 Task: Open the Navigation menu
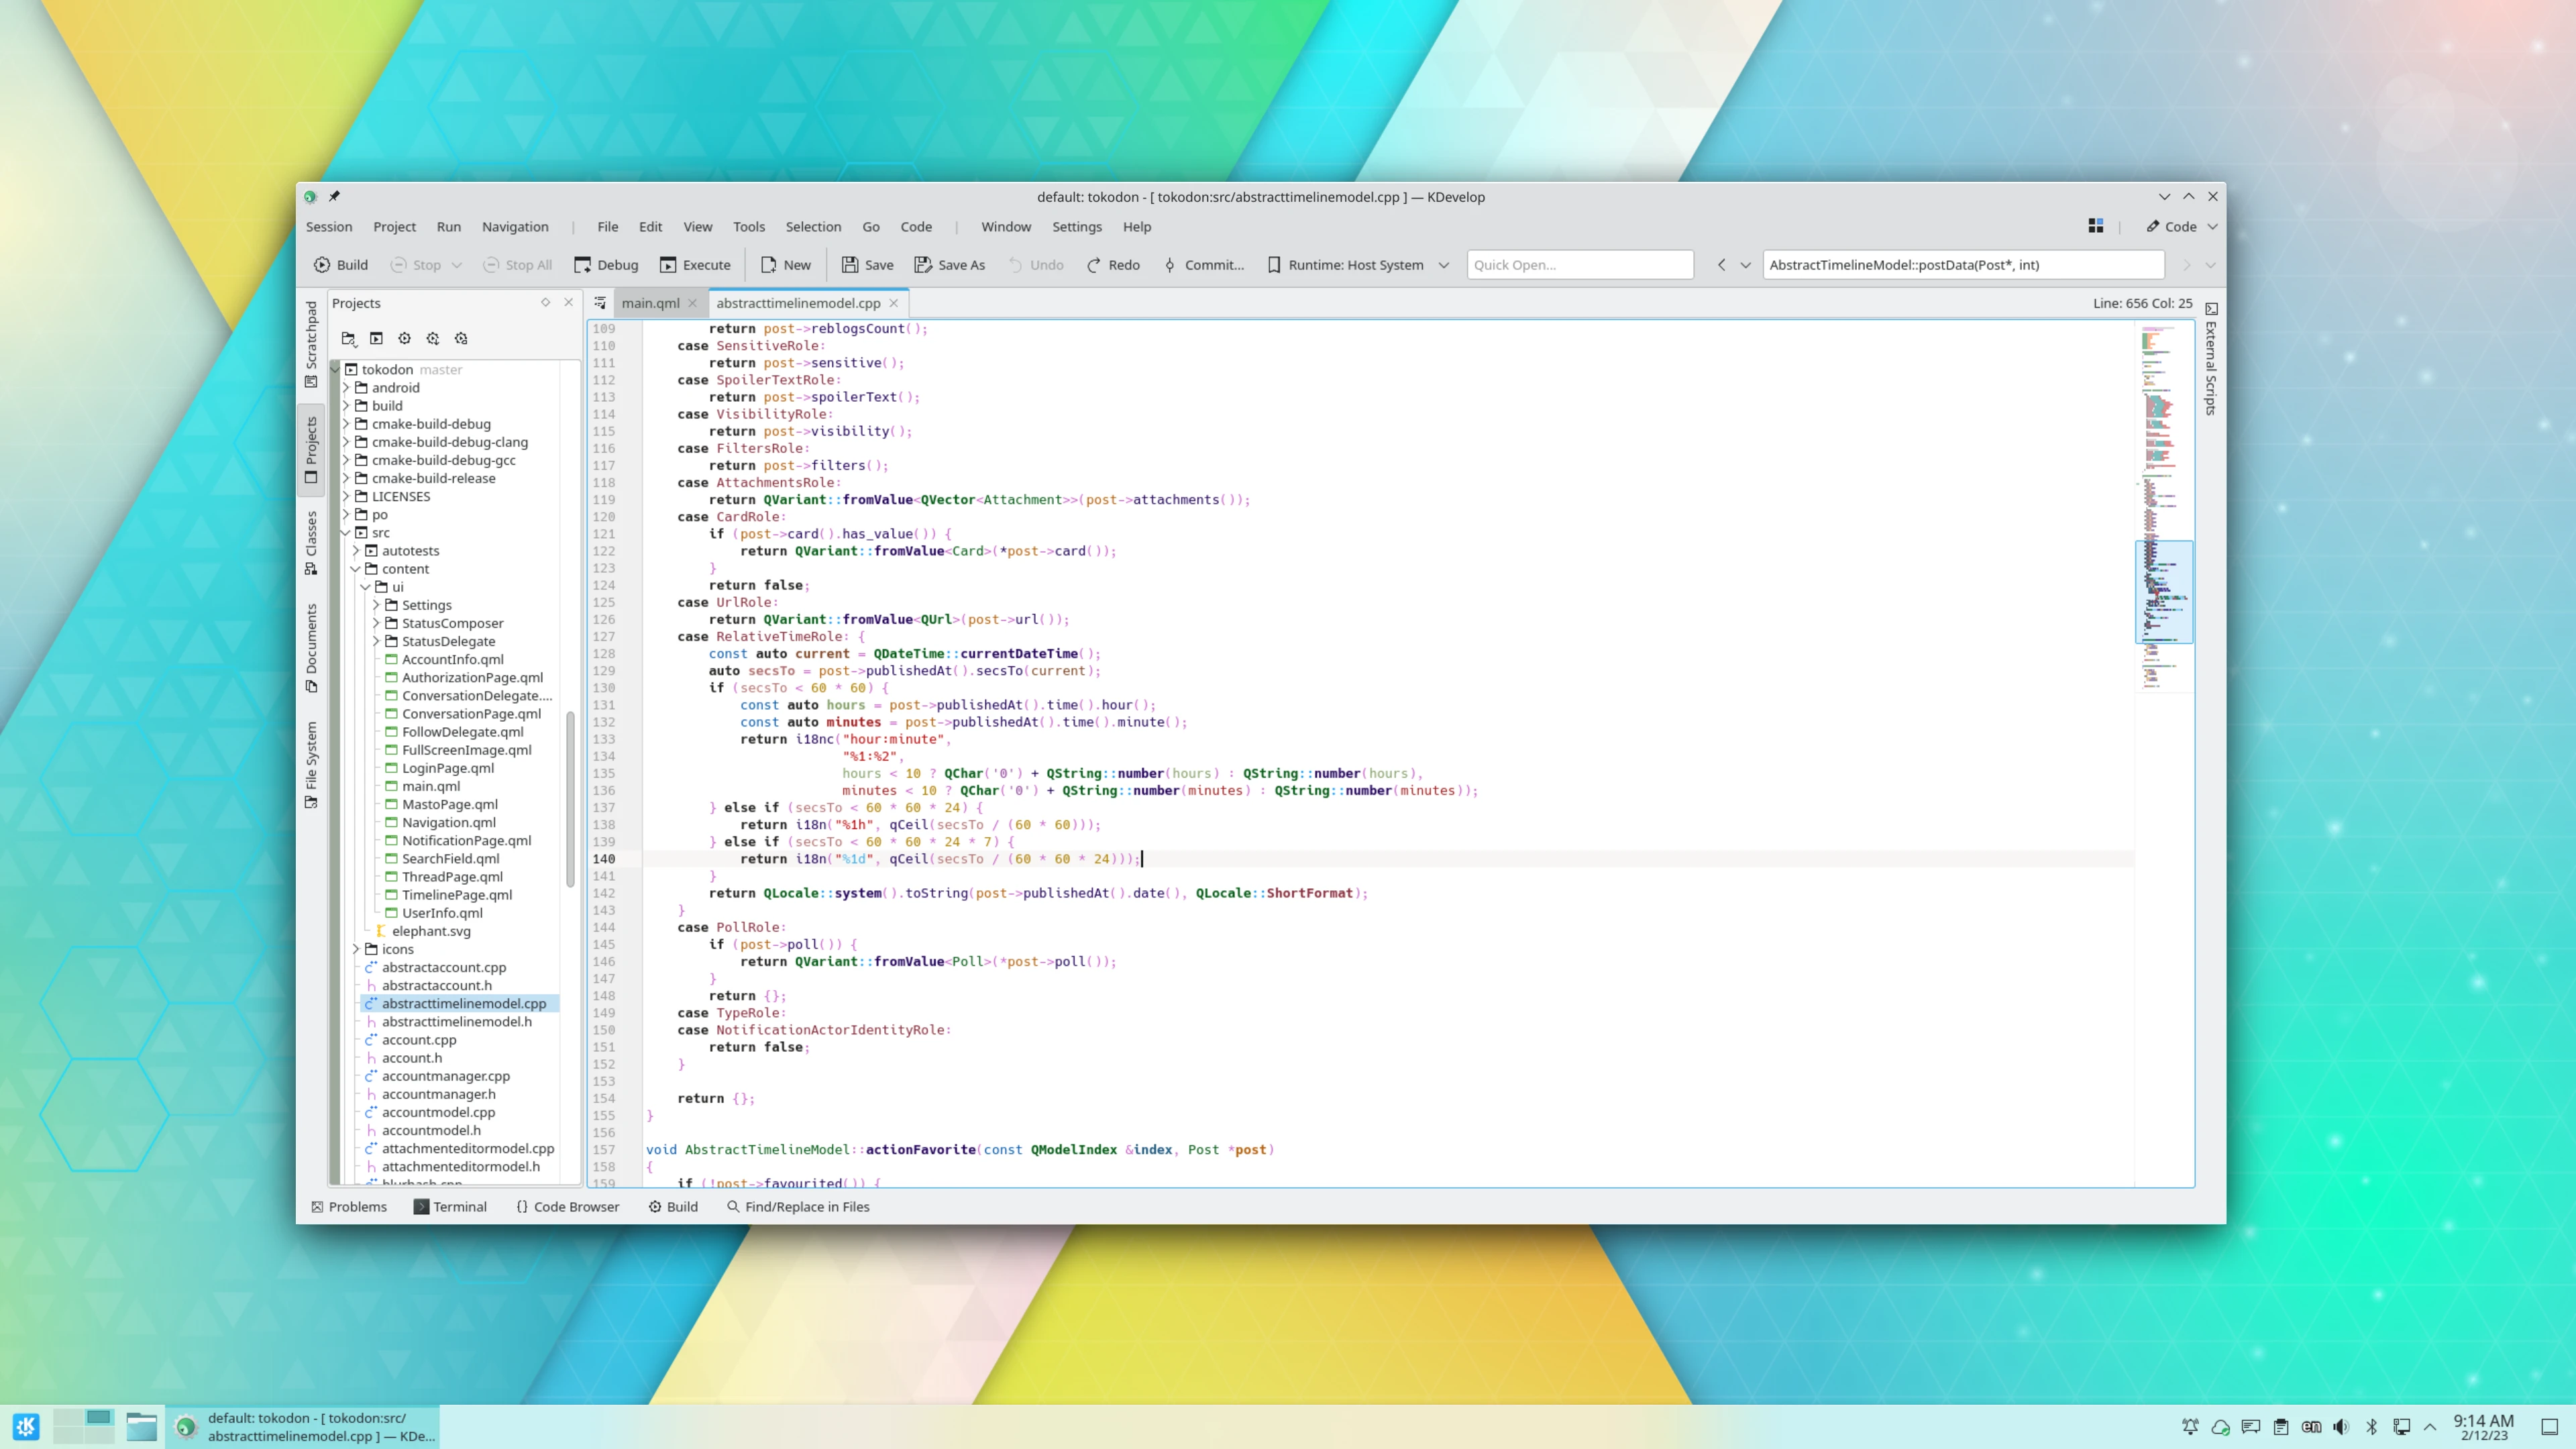514,227
